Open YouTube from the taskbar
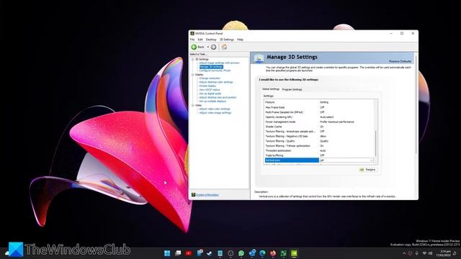Screen dimensions: 461x259 pos(189,253)
